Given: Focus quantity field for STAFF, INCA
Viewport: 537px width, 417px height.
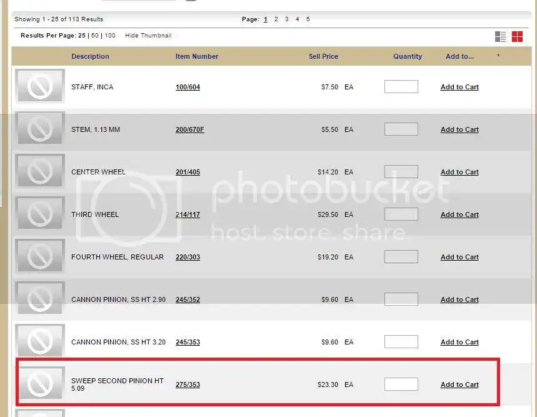Looking at the screenshot, I should [401, 87].
